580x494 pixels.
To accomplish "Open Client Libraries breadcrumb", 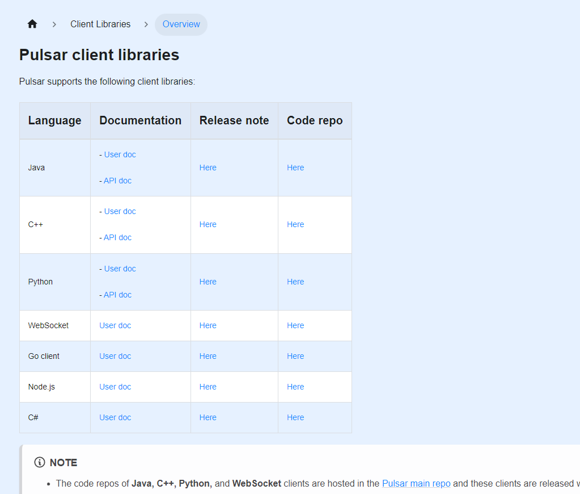I will pos(100,24).
